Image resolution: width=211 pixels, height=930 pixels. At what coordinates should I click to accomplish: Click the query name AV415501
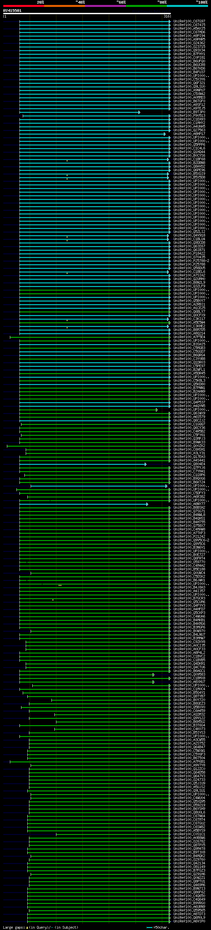[x=12, y=11]
